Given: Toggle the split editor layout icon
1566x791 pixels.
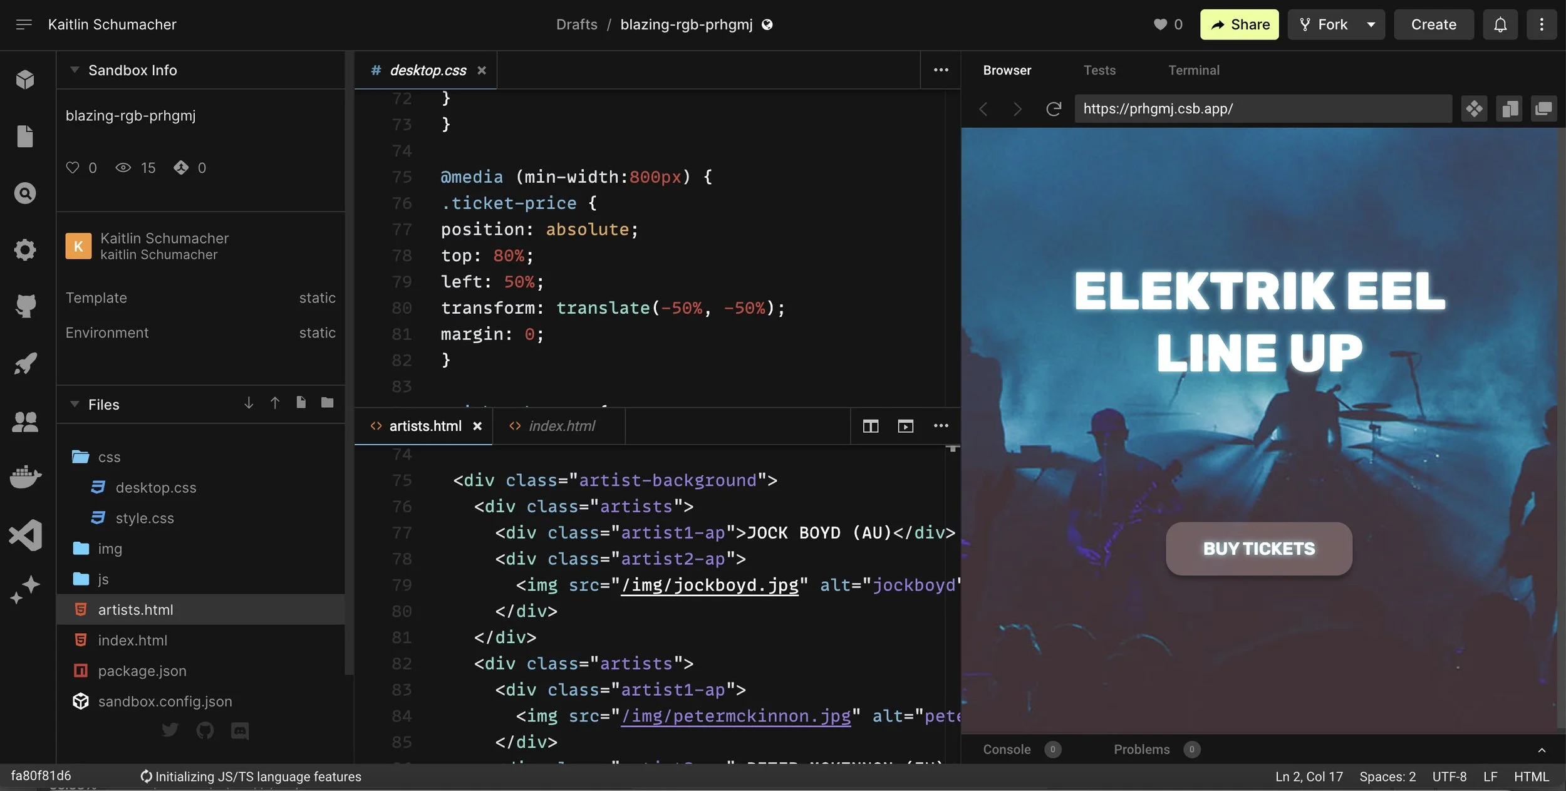Looking at the screenshot, I should [870, 427].
